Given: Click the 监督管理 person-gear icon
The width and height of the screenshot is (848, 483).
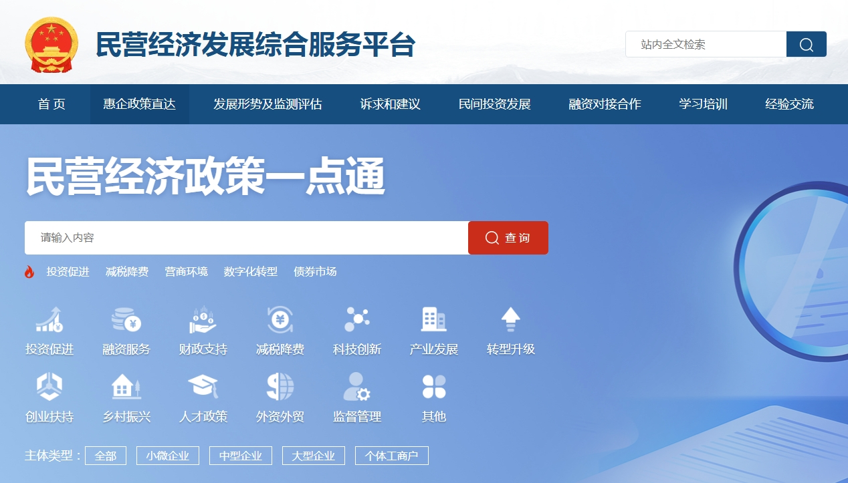Looking at the screenshot, I should 357,387.
